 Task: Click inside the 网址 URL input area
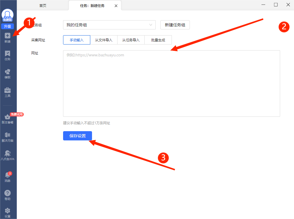tap(171, 83)
